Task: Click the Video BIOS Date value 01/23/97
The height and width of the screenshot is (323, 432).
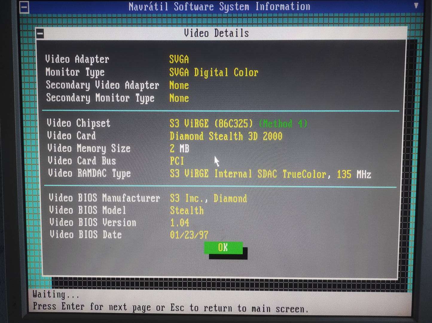Action: click(189, 235)
